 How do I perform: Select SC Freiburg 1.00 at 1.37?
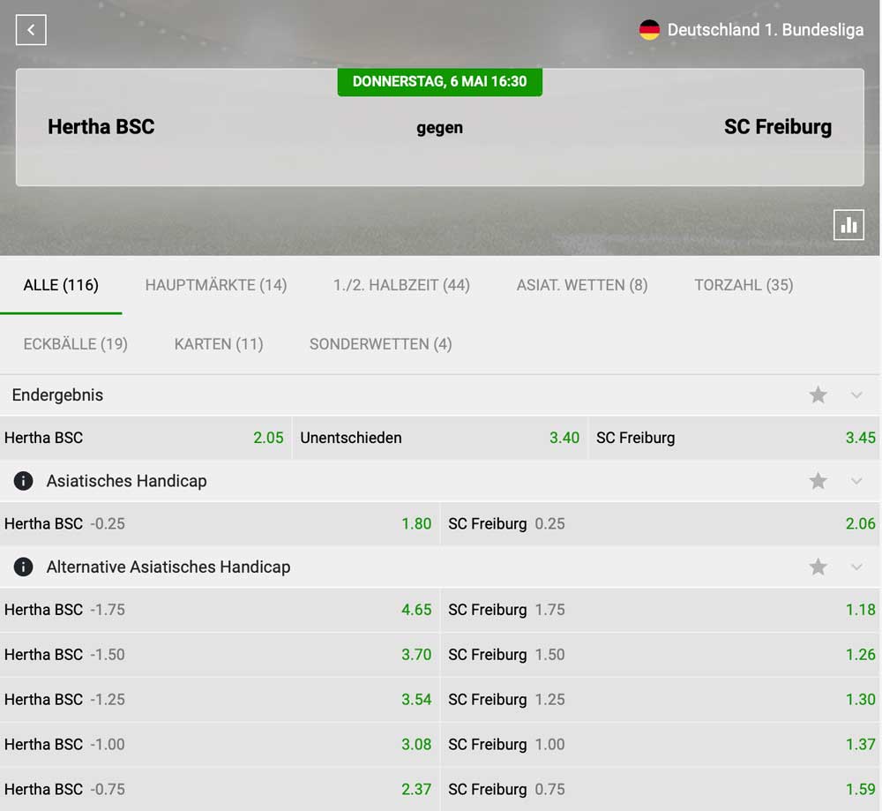tap(661, 745)
